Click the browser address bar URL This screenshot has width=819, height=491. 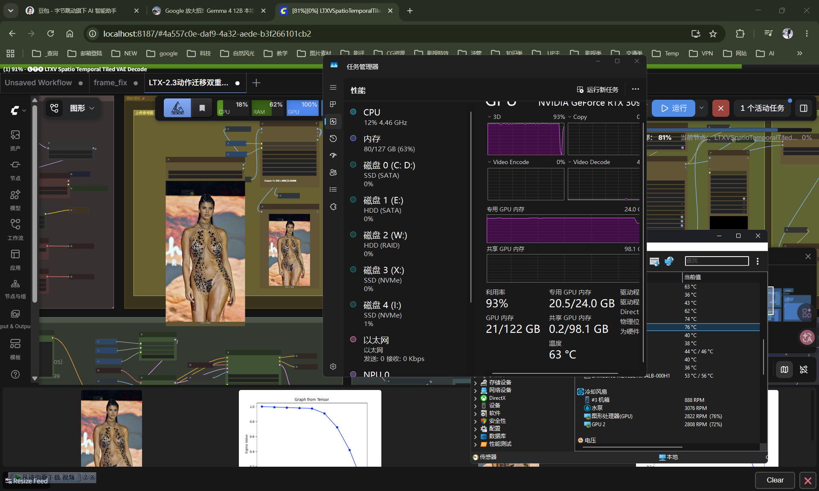[207, 34]
